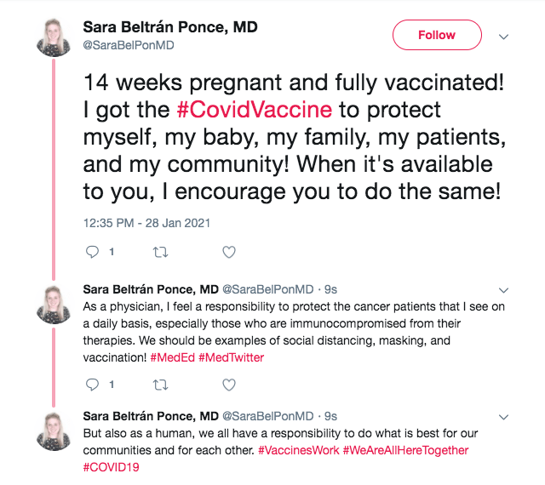Reply to the cancer patients tweet

[94, 385]
